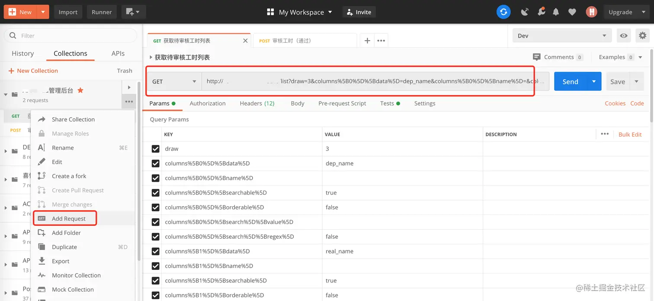Click the Monitor Collection pulse icon

pyautogui.click(x=42, y=275)
